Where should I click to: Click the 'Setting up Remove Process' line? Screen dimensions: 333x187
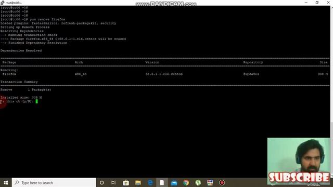(25, 27)
